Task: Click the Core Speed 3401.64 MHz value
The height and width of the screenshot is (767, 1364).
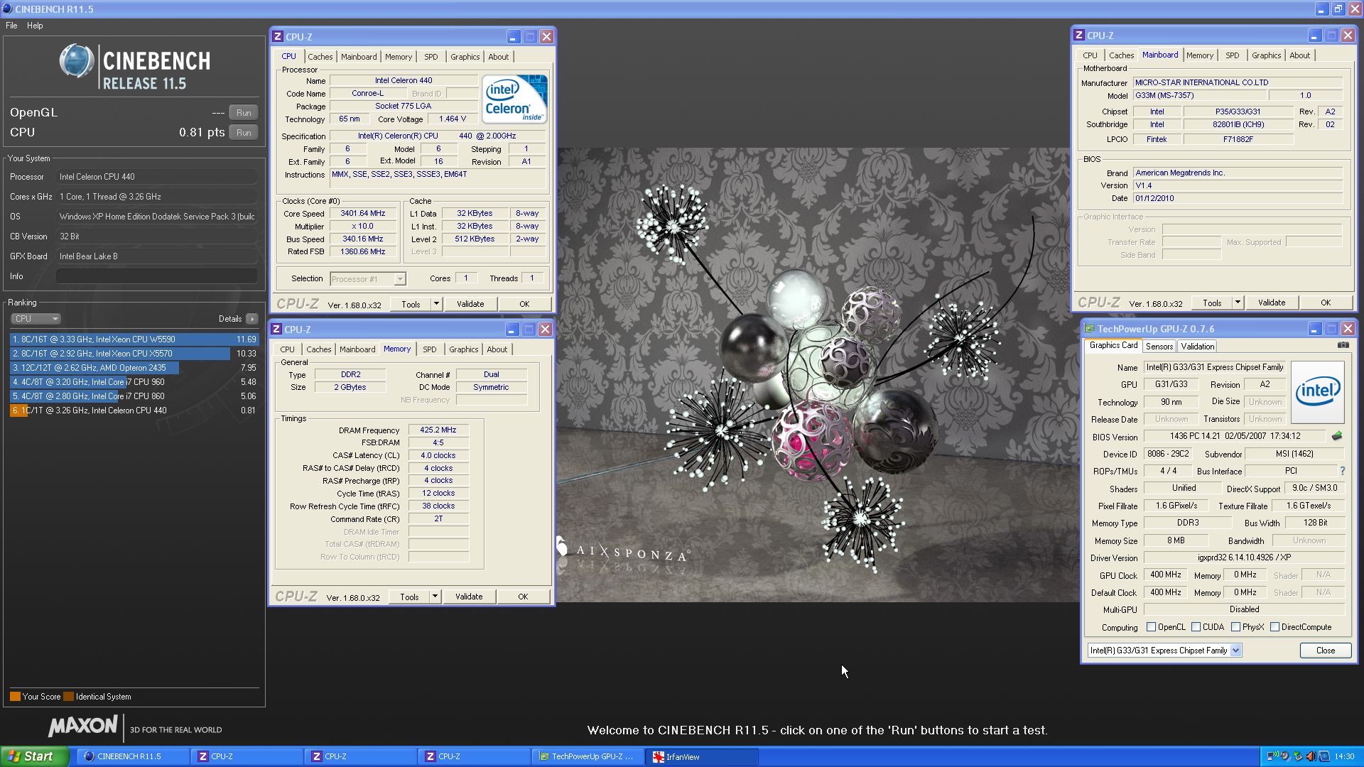Action: [x=363, y=213]
